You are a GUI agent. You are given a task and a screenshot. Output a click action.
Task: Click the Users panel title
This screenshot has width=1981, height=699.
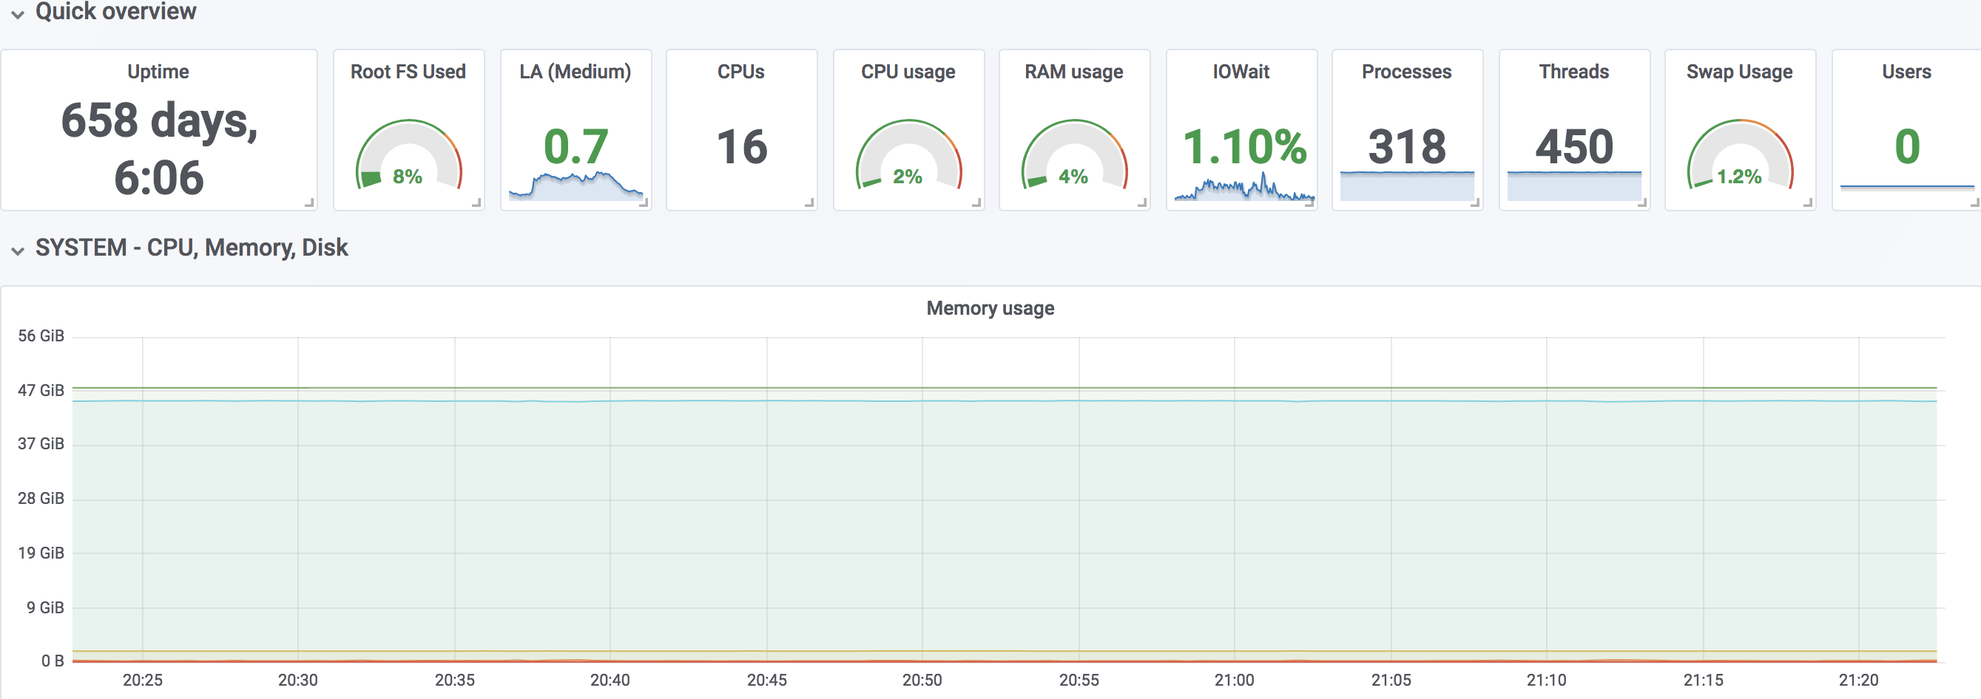(x=1906, y=72)
